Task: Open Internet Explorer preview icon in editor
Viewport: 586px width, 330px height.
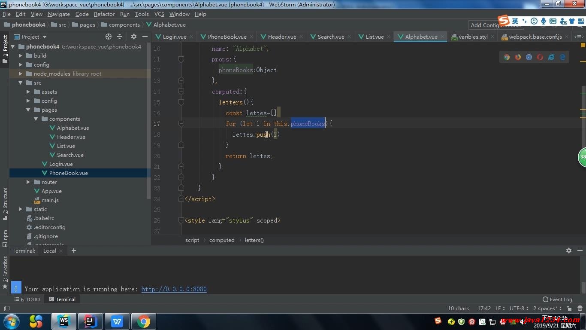Action: 551,57
